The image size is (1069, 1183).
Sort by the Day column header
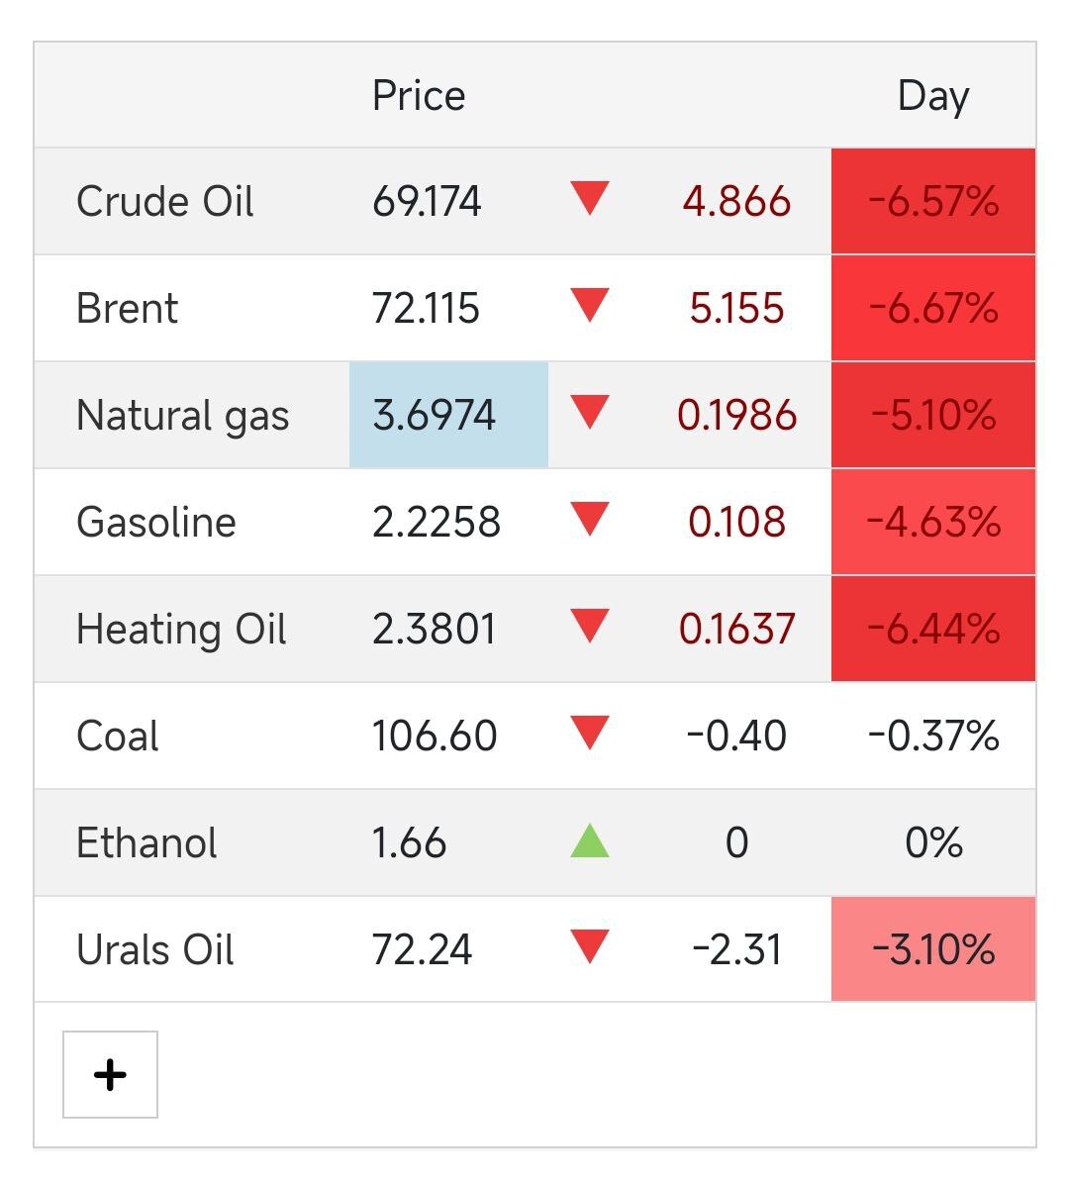932,96
